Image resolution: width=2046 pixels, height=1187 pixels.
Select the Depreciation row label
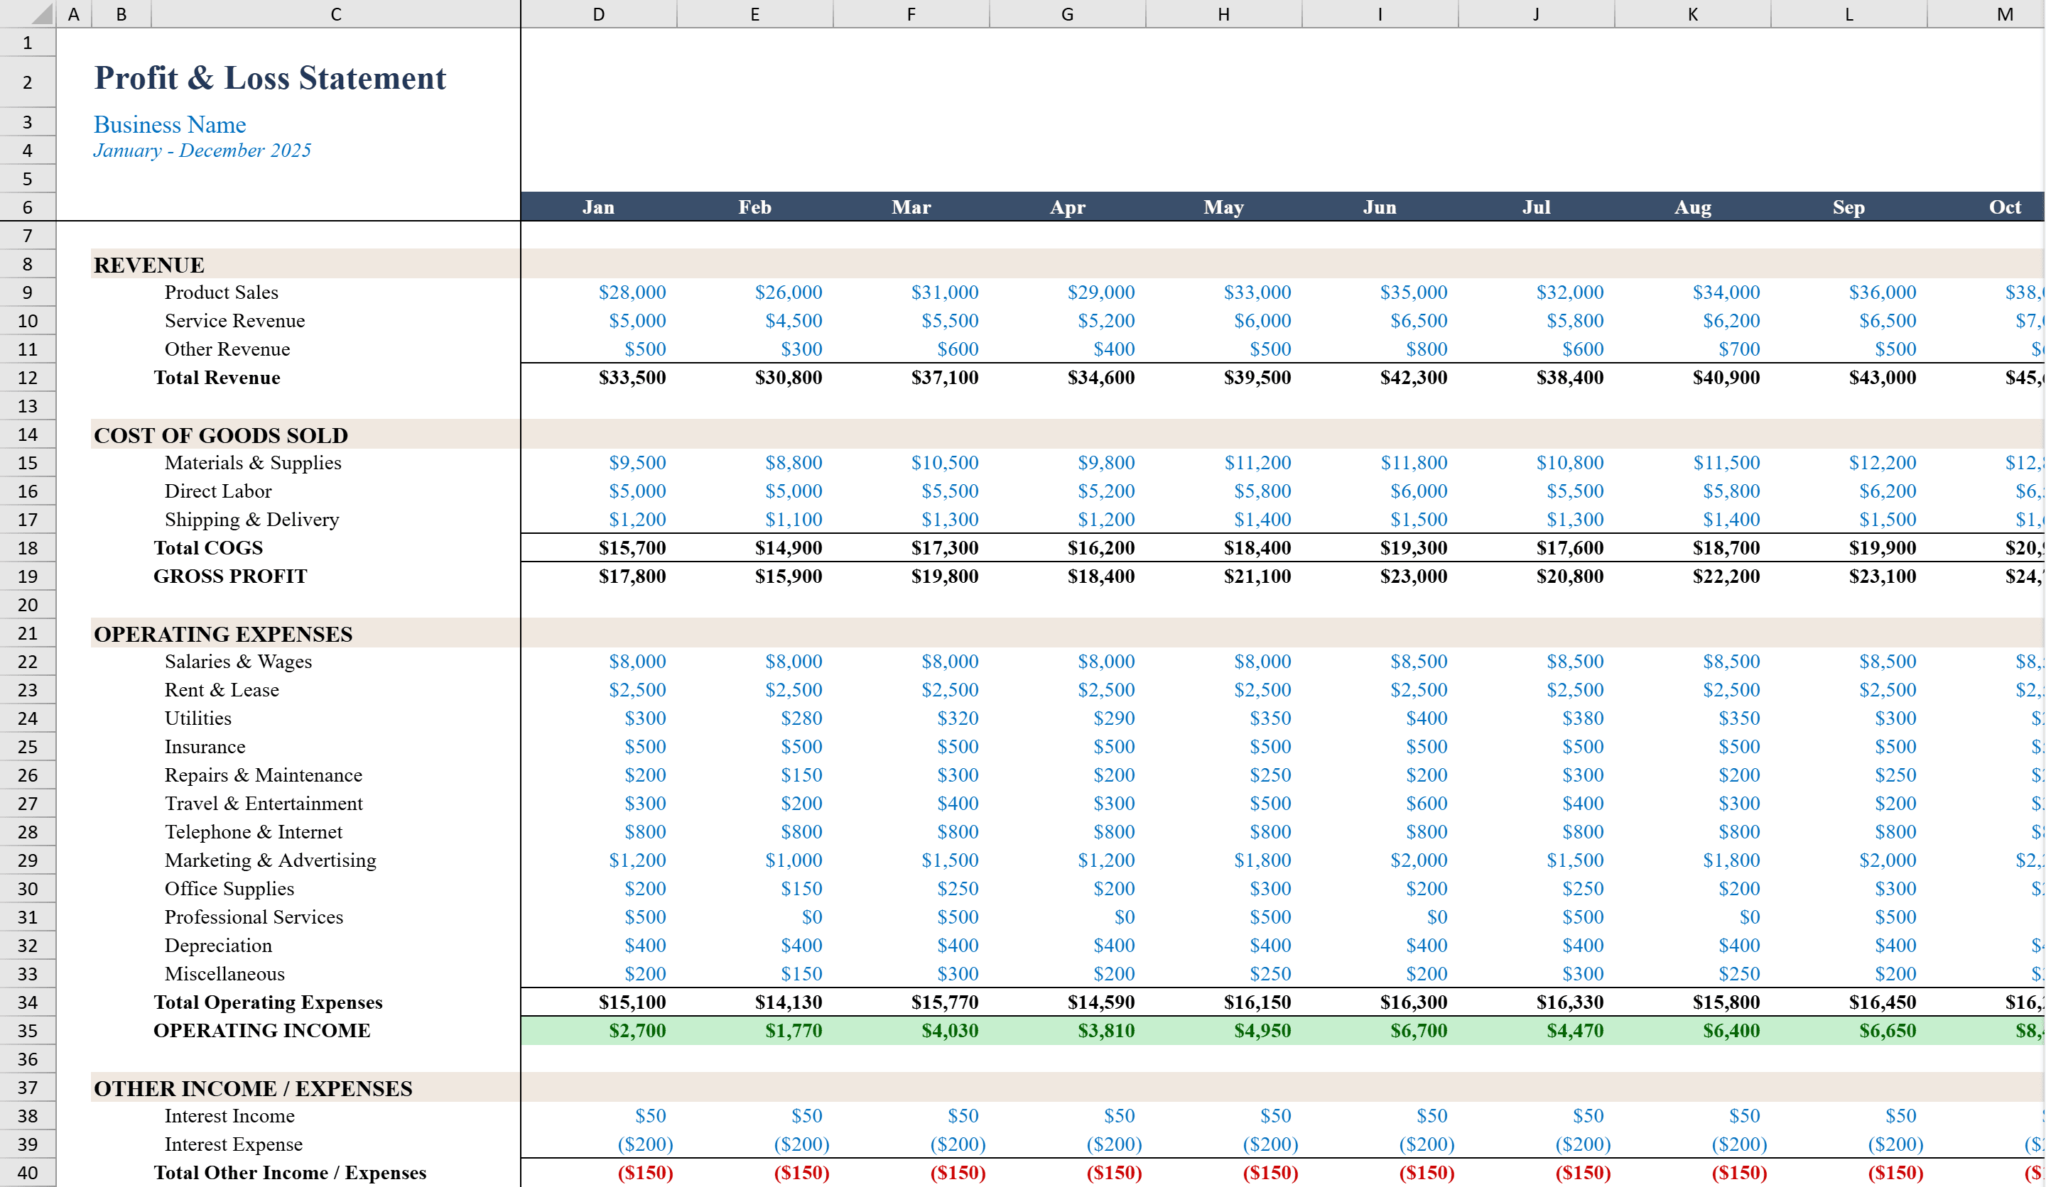(x=217, y=945)
